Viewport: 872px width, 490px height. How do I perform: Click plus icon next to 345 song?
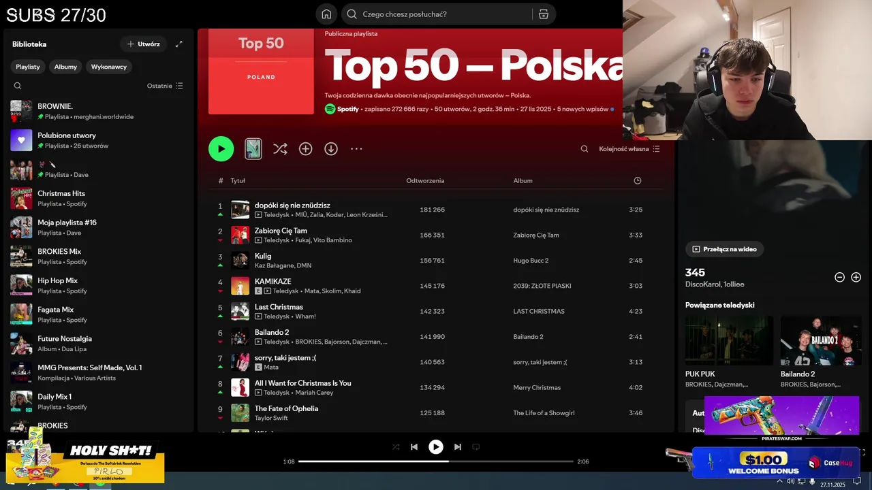pos(856,277)
